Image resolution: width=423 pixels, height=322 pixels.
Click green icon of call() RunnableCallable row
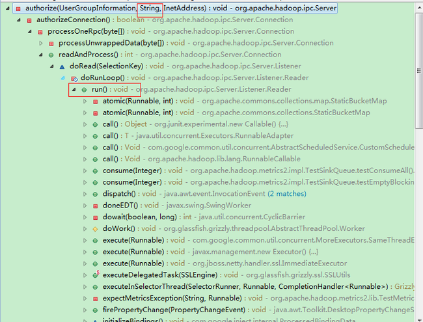click(95, 159)
